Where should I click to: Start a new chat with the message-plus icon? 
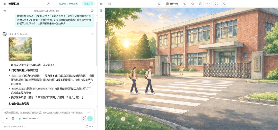tap(92, 11)
